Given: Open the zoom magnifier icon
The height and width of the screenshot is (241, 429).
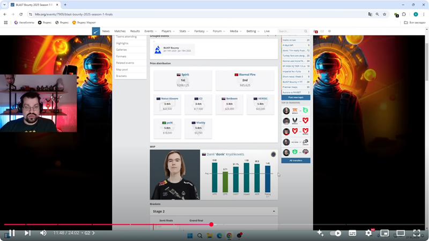Looking at the screenshot, I should tap(378, 14).
